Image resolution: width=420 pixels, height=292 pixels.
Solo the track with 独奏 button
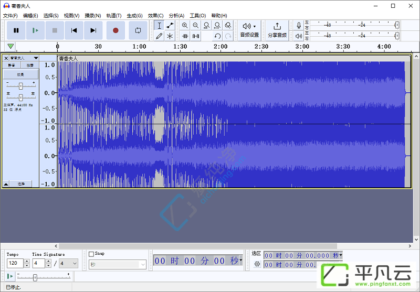(30, 65)
